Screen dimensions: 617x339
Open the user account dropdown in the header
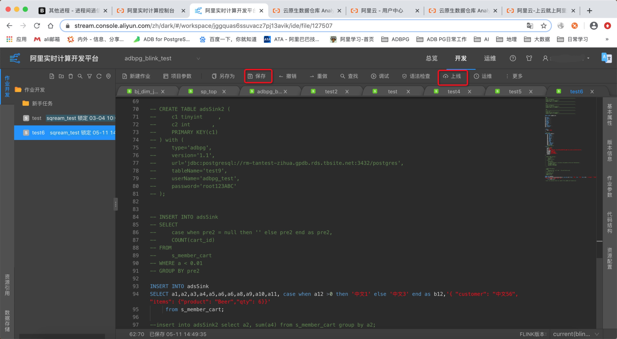pos(566,59)
